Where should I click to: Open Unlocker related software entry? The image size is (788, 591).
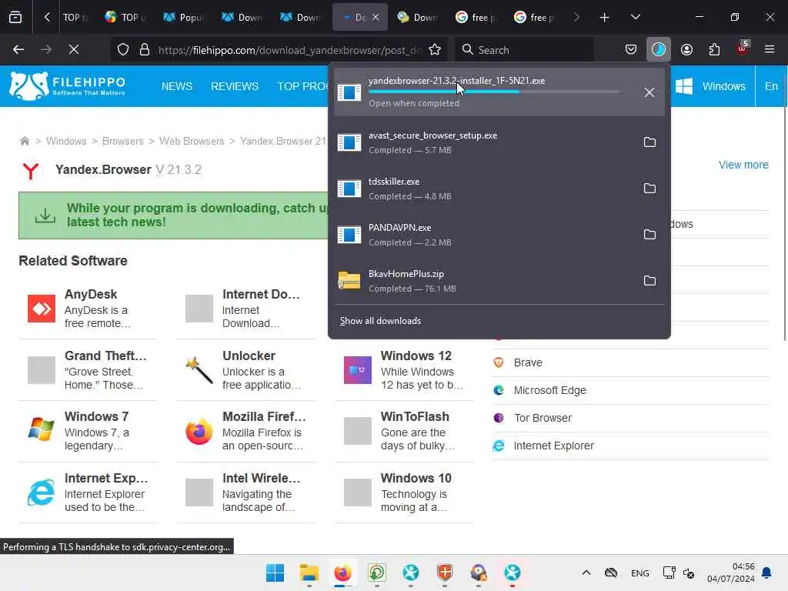tap(246, 370)
